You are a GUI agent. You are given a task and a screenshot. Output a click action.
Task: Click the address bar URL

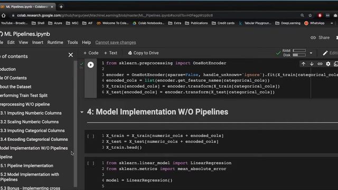pos(115,15)
